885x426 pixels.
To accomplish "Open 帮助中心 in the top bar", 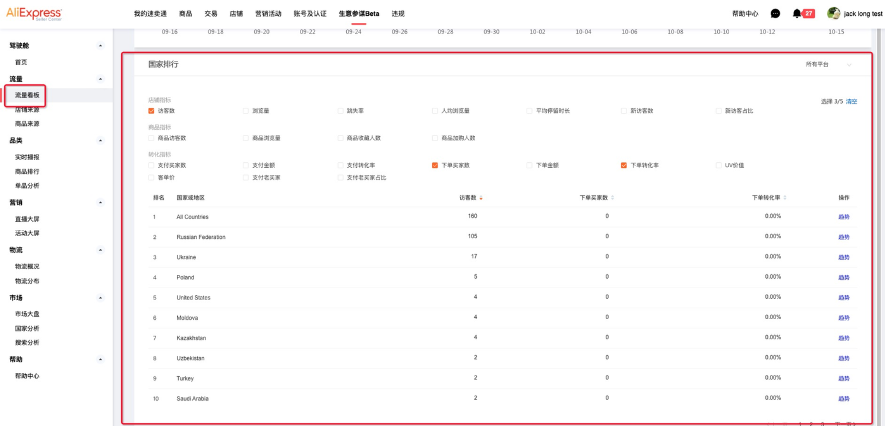I will click(x=745, y=14).
